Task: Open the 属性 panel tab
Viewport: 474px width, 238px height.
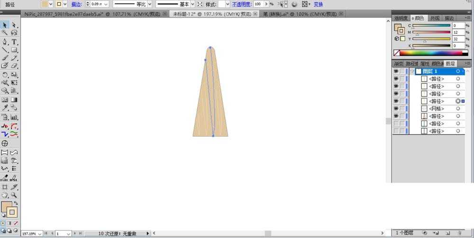Action: tap(425, 64)
